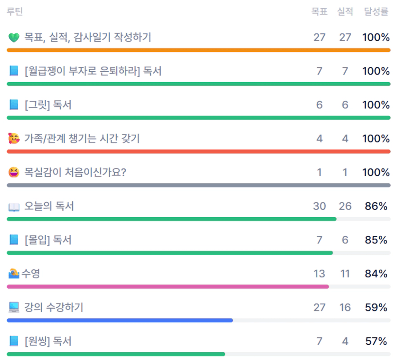Click the blue progress bar for 강의 수강하기
The height and width of the screenshot is (362, 397).
click(x=120, y=320)
